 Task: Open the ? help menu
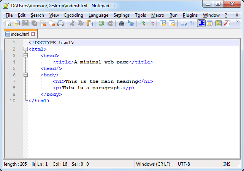[226, 15]
